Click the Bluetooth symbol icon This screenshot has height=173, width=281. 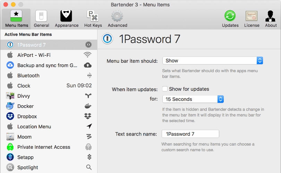tap(89, 75)
